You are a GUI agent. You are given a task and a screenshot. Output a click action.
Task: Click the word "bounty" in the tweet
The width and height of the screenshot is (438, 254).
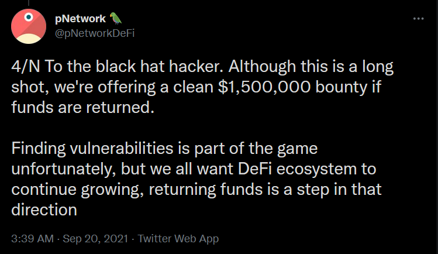pyautogui.click(x=341, y=87)
